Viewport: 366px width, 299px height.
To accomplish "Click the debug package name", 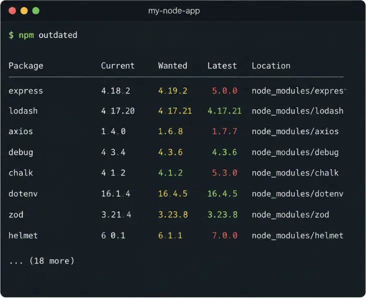I will [x=21, y=152].
